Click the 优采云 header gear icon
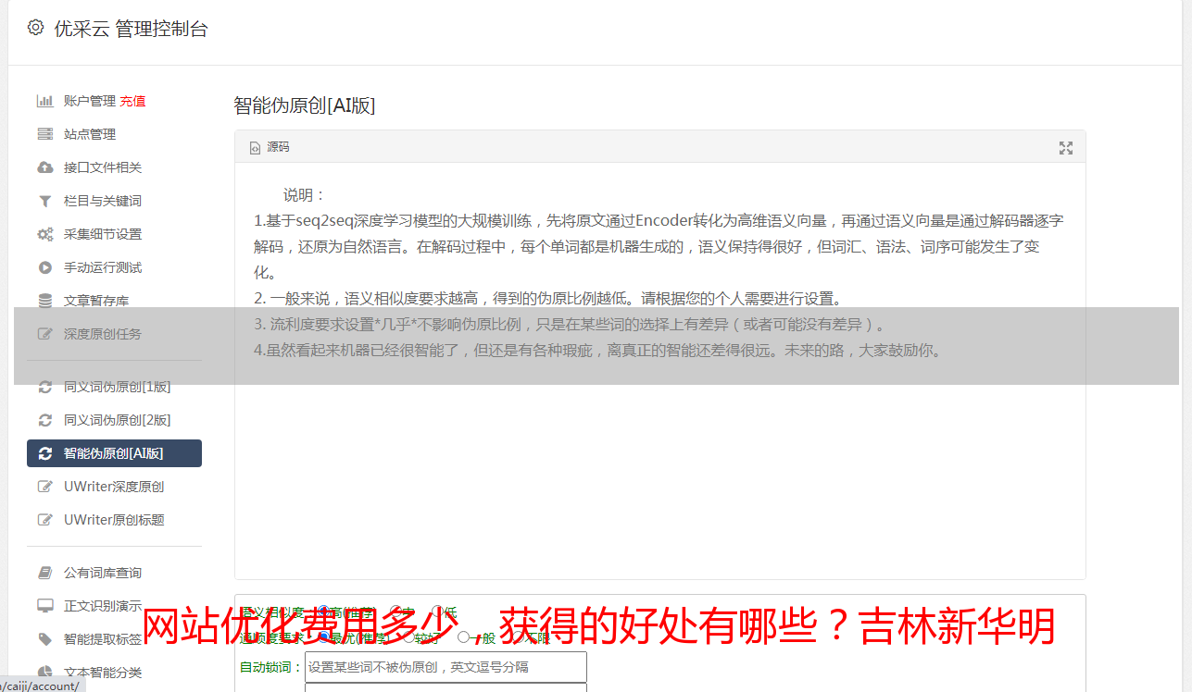 [35, 28]
